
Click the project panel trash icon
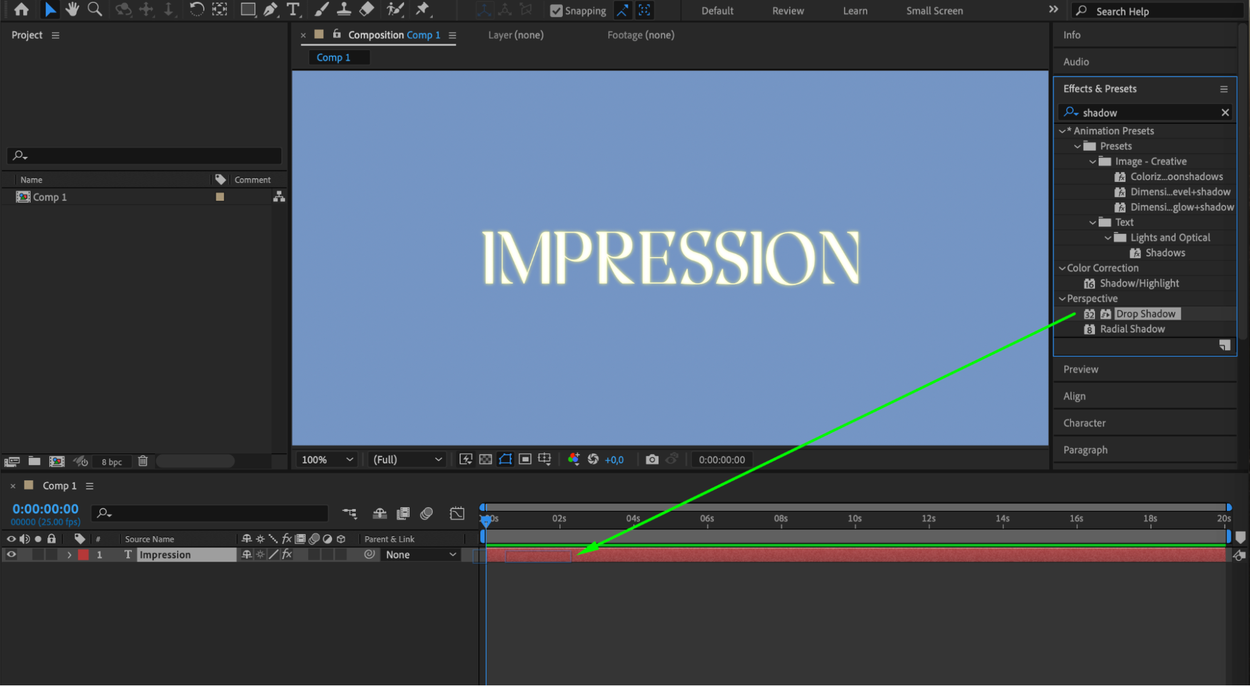[143, 461]
